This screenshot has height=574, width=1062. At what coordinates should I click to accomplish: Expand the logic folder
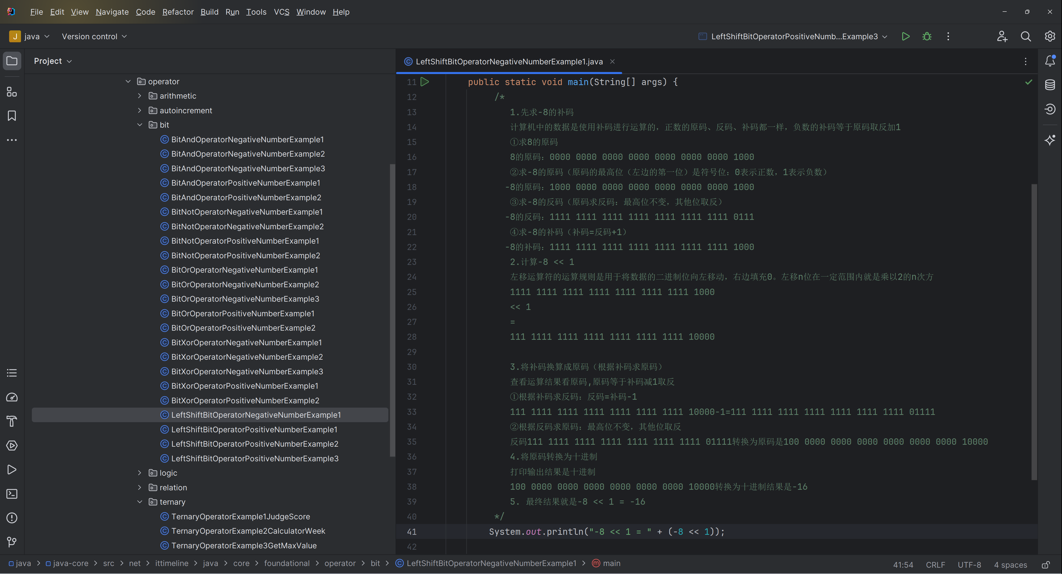point(139,473)
